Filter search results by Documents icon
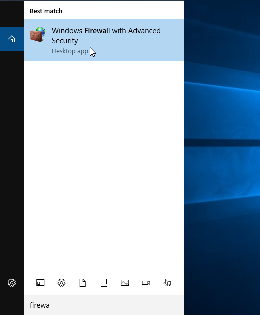Viewport: 260px width, 315px height. coord(83,283)
